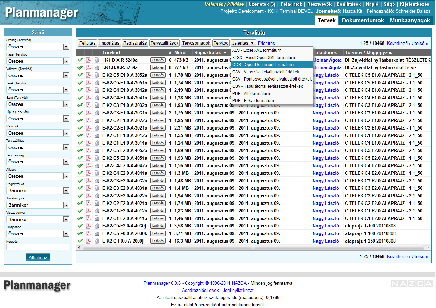Click the Frissítés link in toolbar
436x308 pixels.
(x=266, y=43)
